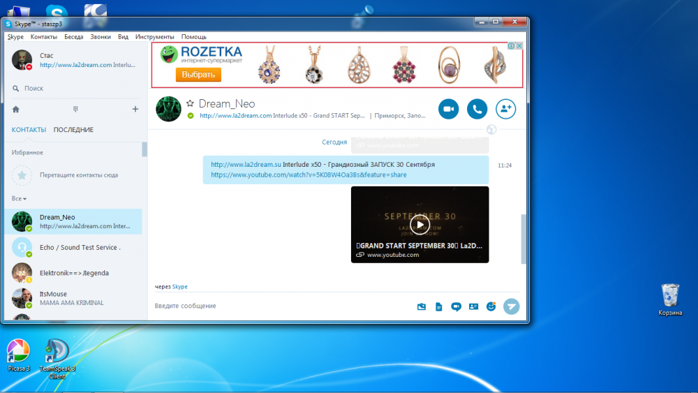The width and height of the screenshot is (698, 393).
Task: Expand the 'Все' contact filter dropdown
Action: [19, 199]
